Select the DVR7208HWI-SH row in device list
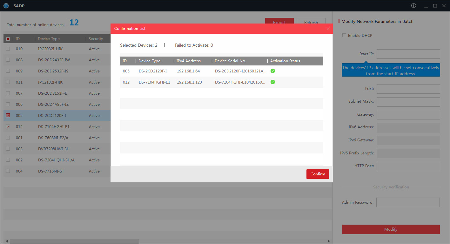This screenshot has height=244, width=450. (57, 149)
